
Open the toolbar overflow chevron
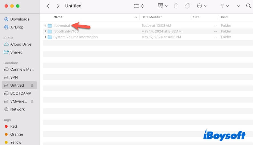[x=238, y=6]
